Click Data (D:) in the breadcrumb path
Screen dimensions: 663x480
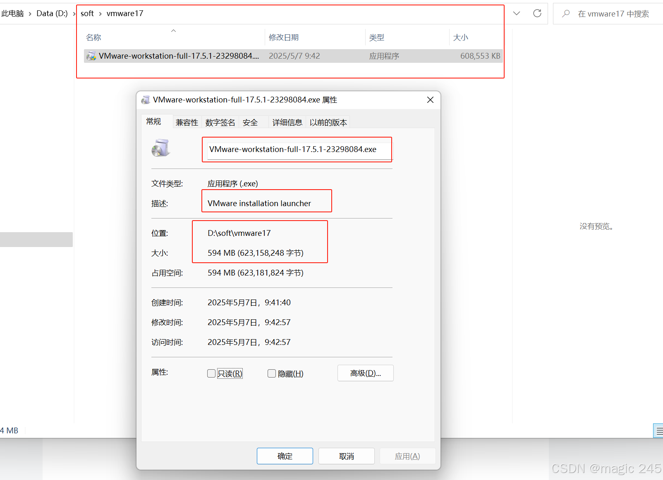52,14
